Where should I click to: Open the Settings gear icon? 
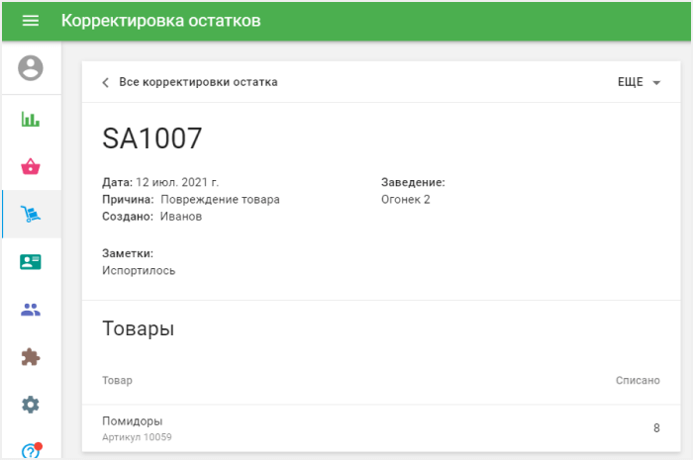click(31, 405)
